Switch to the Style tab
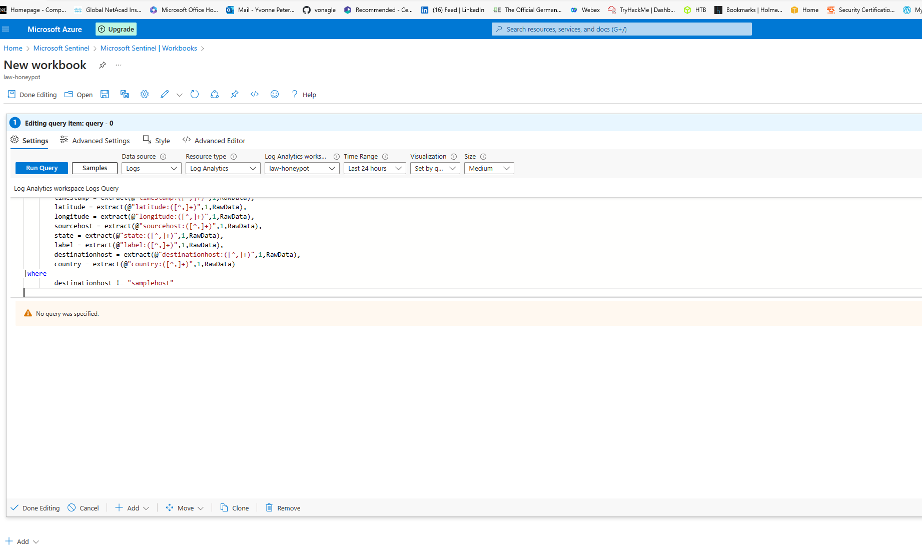The image size is (922, 551). point(157,141)
